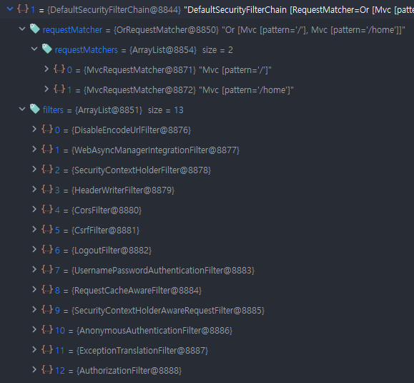Viewport: 414px width, 383px height.
Task: Expand AnonymousAuthenticationFilter@8886 entry
Action: coord(34,329)
